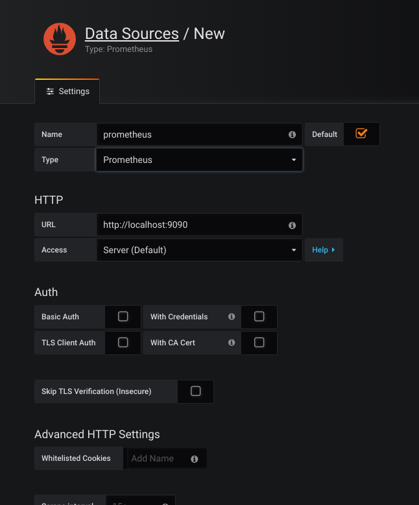Uncheck the Default data source checkbox
The width and height of the screenshot is (419, 505).
(x=361, y=133)
